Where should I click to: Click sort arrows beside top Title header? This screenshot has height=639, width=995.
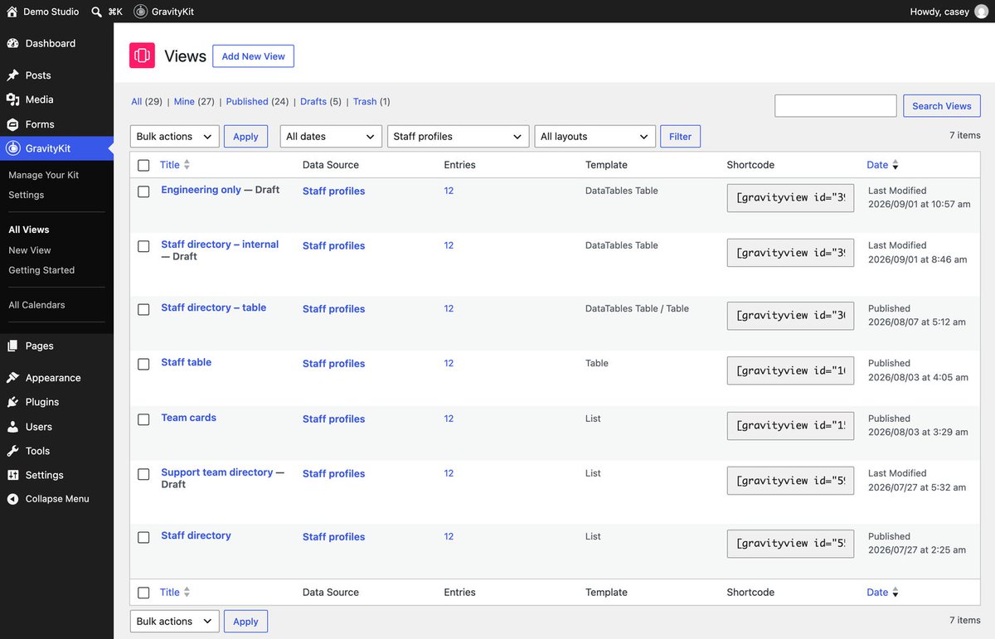pyautogui.click(x=187, y=165)
